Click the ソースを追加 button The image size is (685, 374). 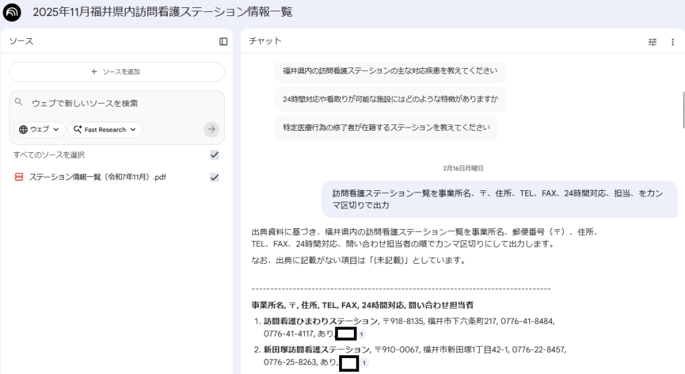click(116, 71)
